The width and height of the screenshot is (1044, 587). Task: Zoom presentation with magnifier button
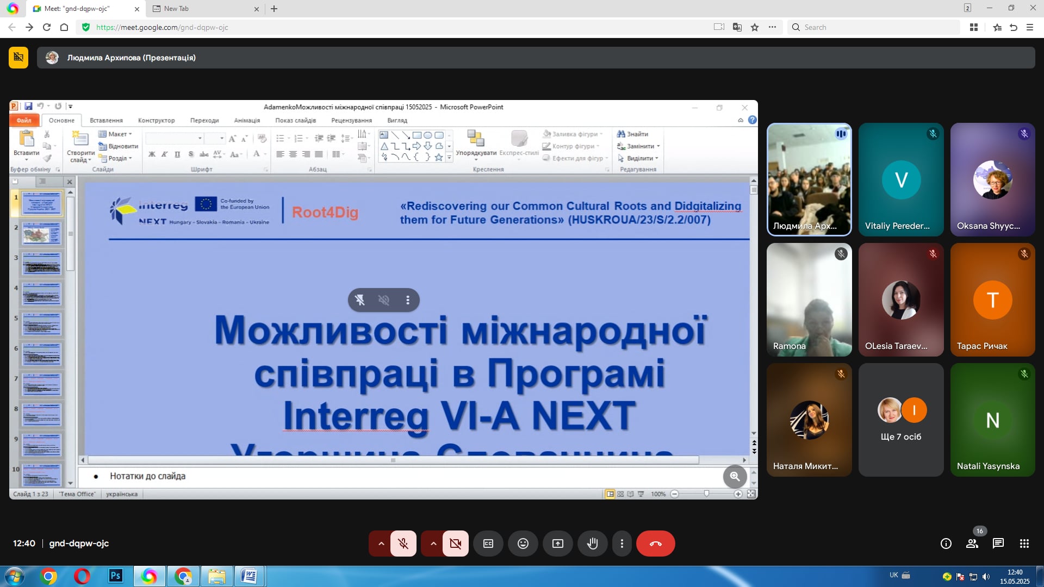[x=735, y=477]
